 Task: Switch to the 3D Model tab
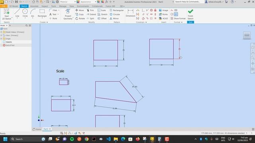pyautogui.click(x=14, y=6)
